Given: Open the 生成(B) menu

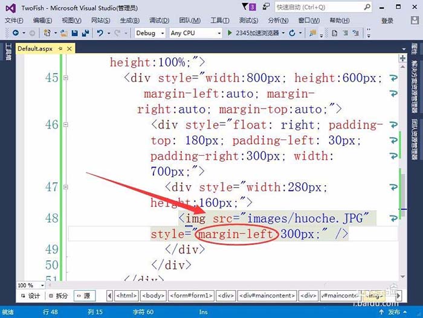Looking at the screenshot, I should 130,21.
